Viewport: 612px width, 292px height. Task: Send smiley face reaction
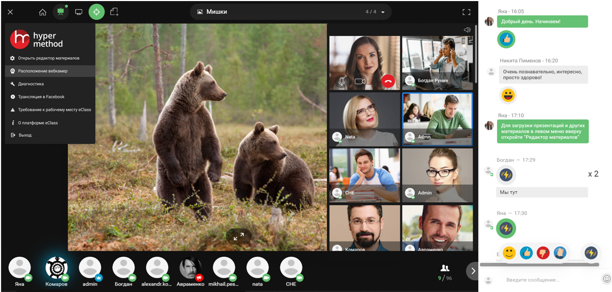(x=509, y=253)
